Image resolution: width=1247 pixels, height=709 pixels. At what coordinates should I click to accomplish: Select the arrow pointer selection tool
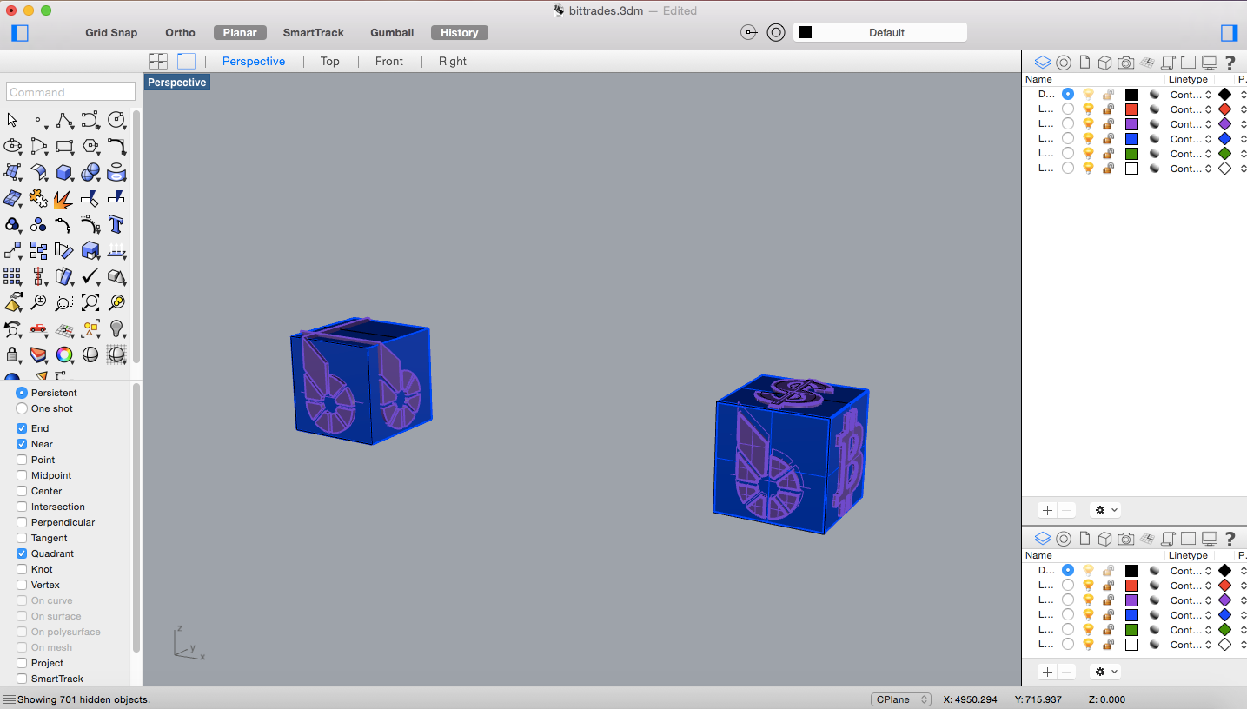tap(12, 120)
